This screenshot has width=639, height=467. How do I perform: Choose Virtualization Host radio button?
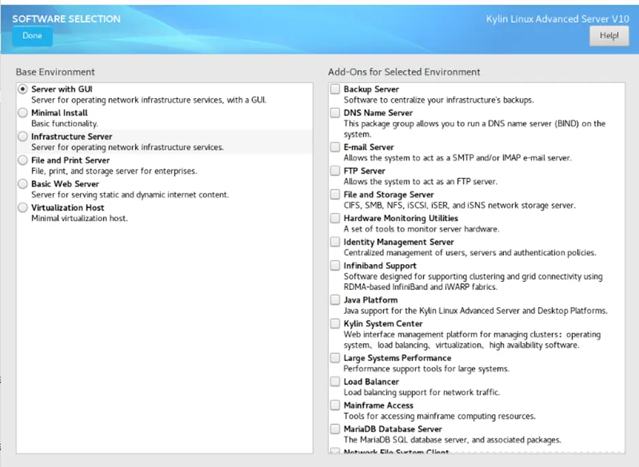pos(23,208)
